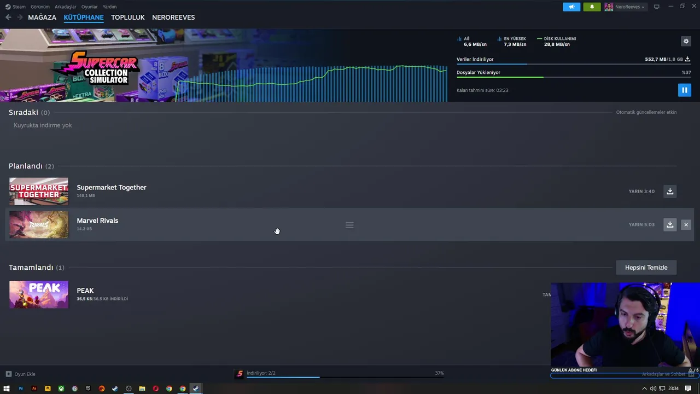The width and height of the screenshot is (700, 394).
Task: Open the Arkadaşlar menu
Action: (x=65, y=7)
